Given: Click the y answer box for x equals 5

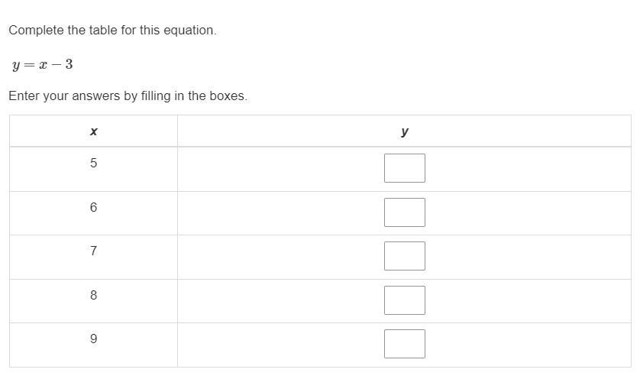Looking at the screenshot, I should (404, 168).
